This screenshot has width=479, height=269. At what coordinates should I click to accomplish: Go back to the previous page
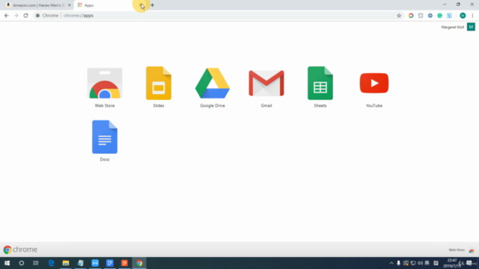pyautogui.click(x=7, y=16)
